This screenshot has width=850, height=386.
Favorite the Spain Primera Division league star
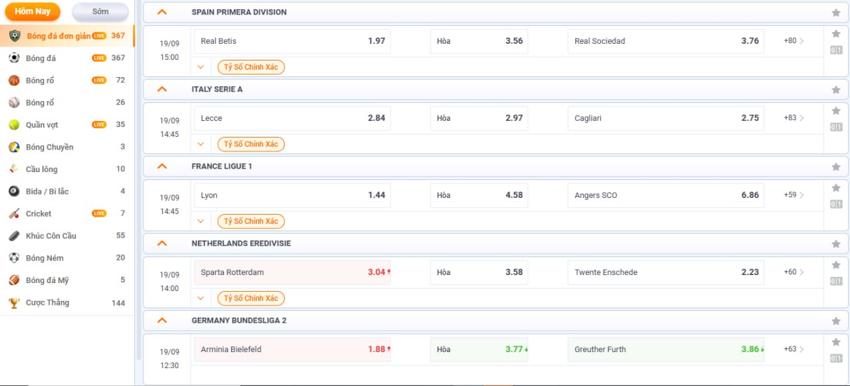point(836,13)
